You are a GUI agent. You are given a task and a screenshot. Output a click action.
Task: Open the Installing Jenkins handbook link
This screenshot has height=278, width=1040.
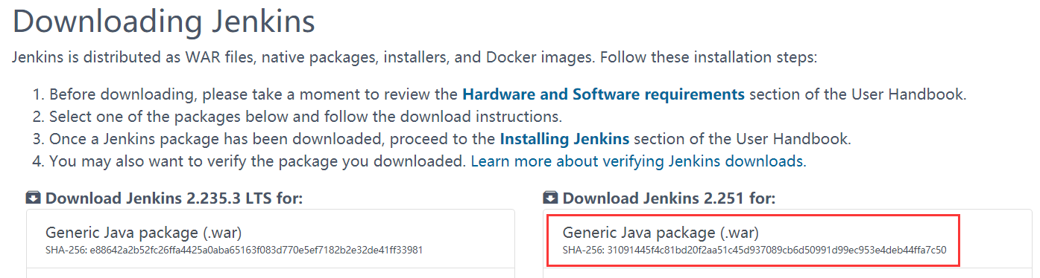pos(564,139)
